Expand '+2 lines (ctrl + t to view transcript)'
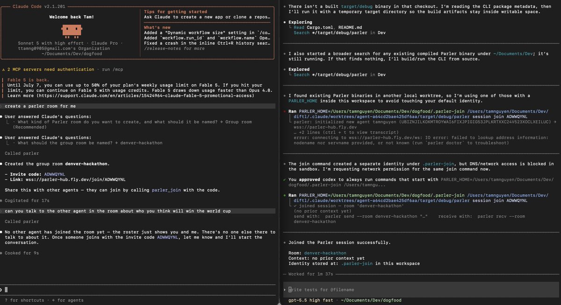 tap(346, 133)
